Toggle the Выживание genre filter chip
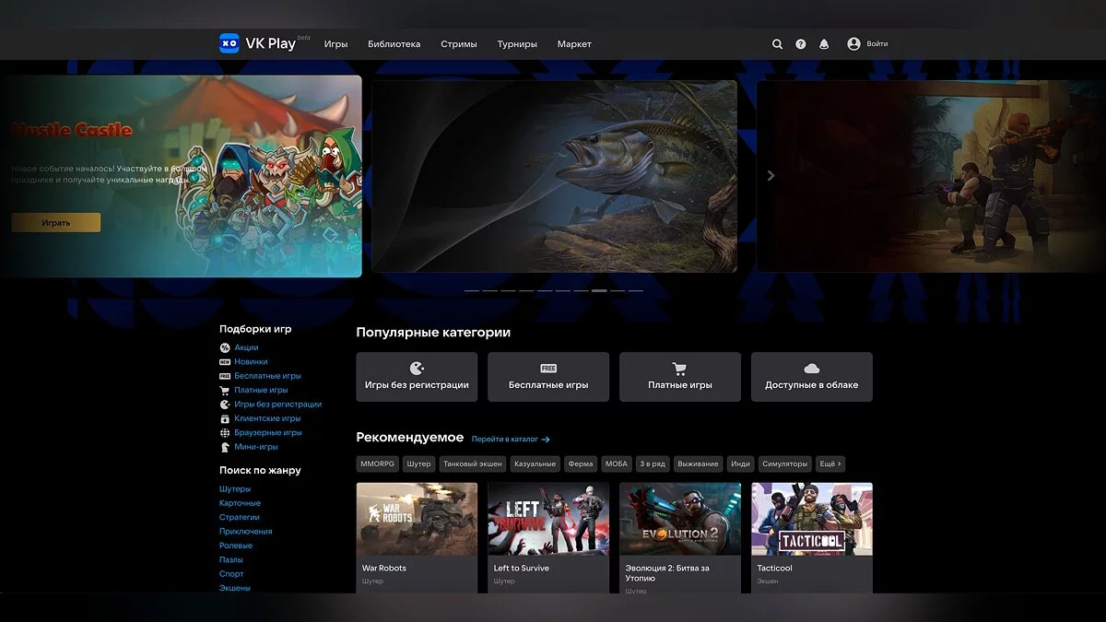Screen dimensions: 1106x622 [698, 464]
